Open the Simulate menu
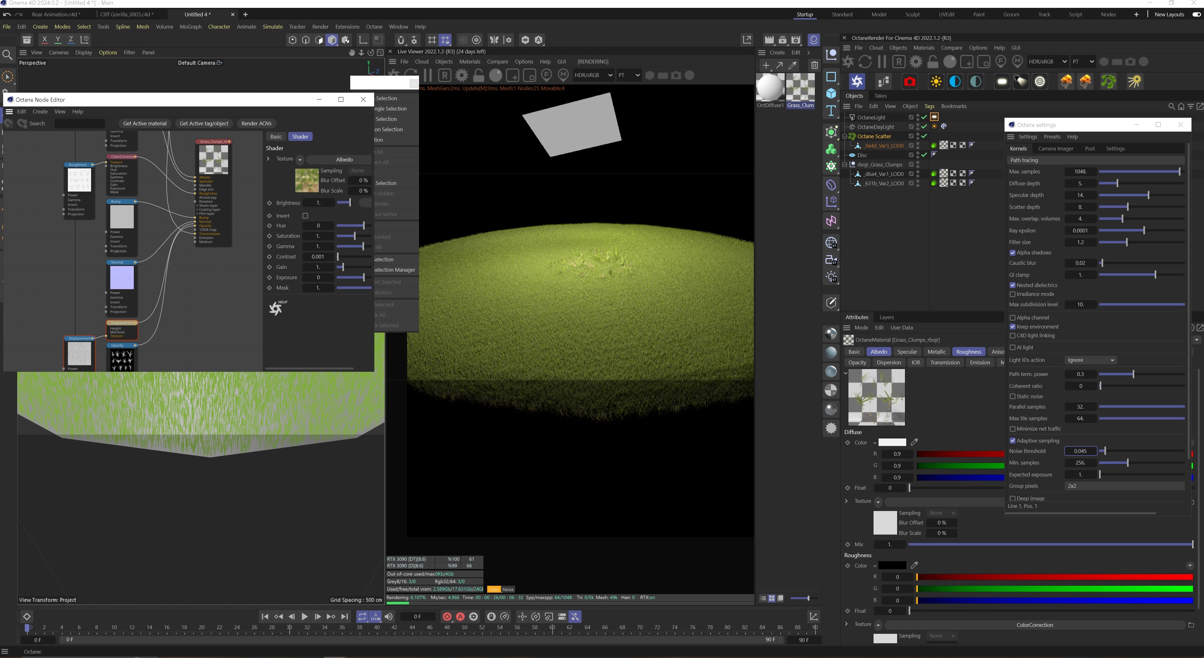 (272, 27)
